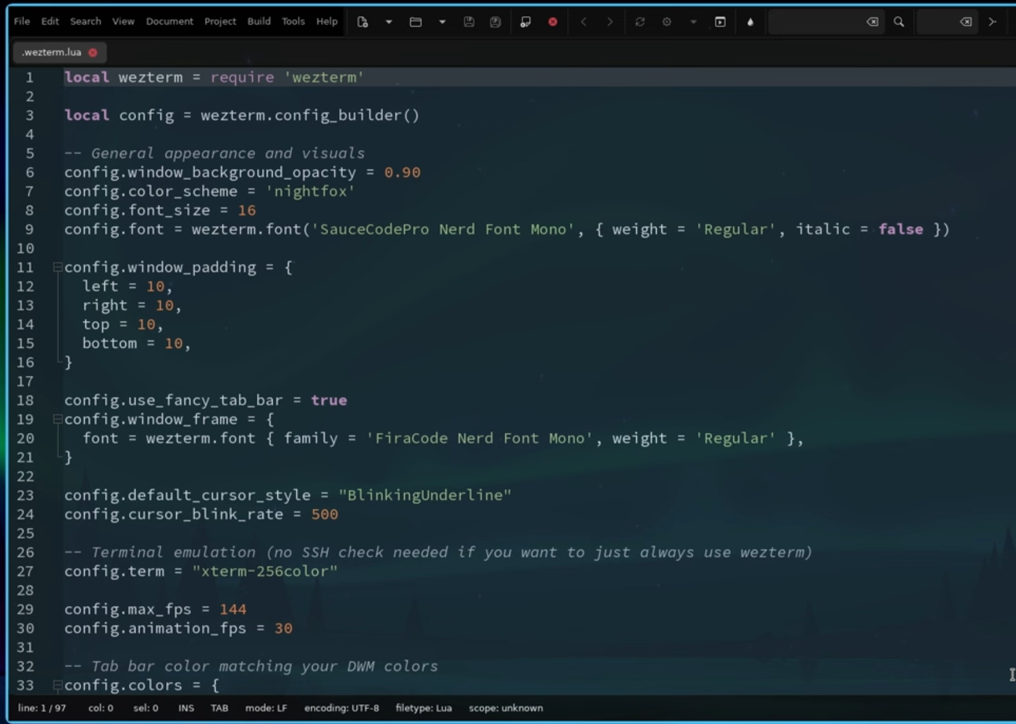Click 'encoding: UTF-8' in status bar

[342, 708]
